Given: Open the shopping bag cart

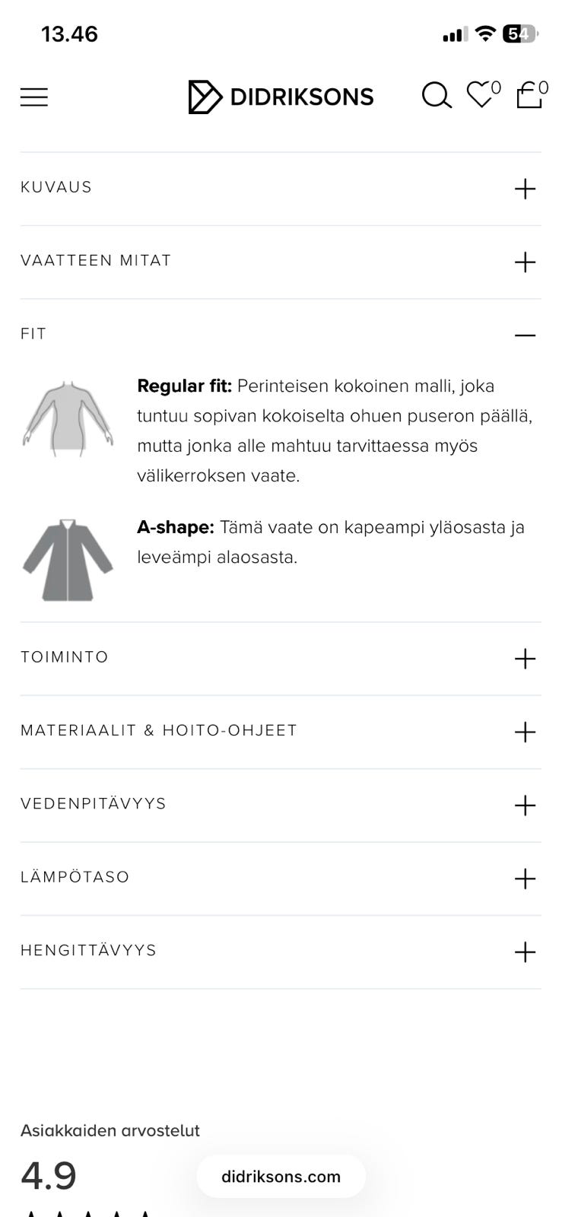Looking at the screenshot, I should pos(529,96).
